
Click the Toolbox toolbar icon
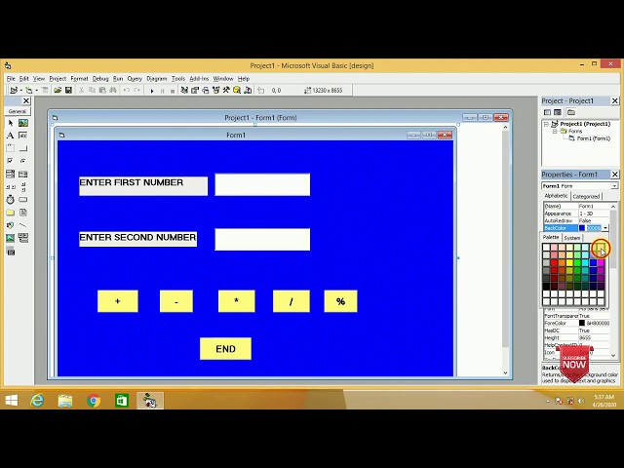point(226,91)
